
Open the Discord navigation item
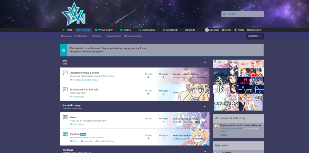pos(190,30)
